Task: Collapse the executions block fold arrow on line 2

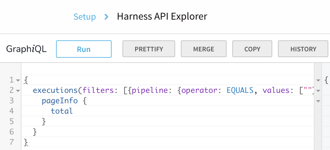Action: (18, 91)
